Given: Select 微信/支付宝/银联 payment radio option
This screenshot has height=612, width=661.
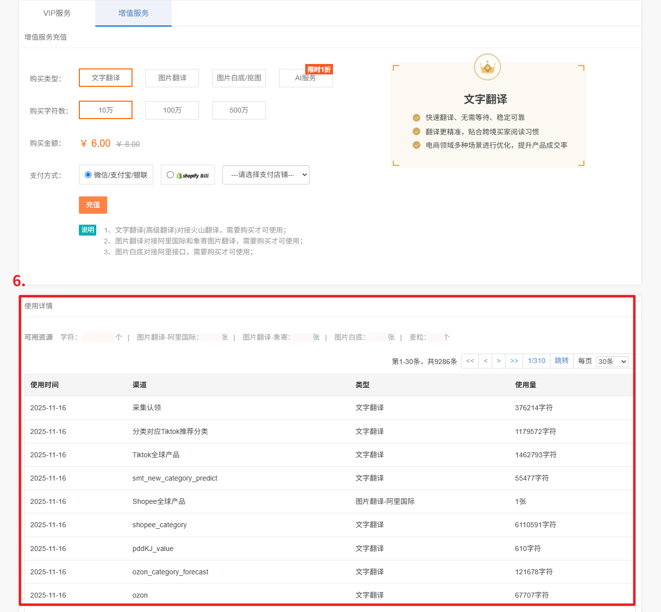Looking at the screenshot, I should (x=88, y=175).
